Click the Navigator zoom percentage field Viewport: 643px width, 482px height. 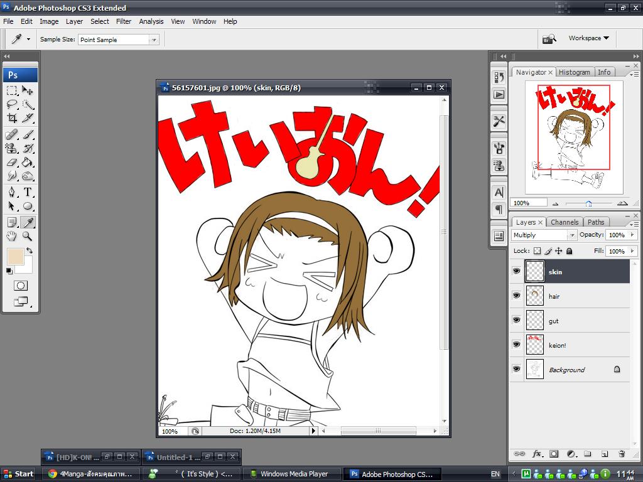coord(529,203)
